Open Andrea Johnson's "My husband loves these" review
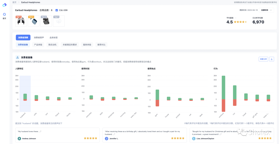Image resolution: width=279 pixels, height=144 pixels. 57,135
